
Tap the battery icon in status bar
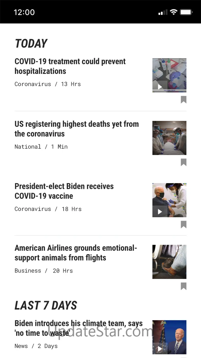click(x=186, y=12)
